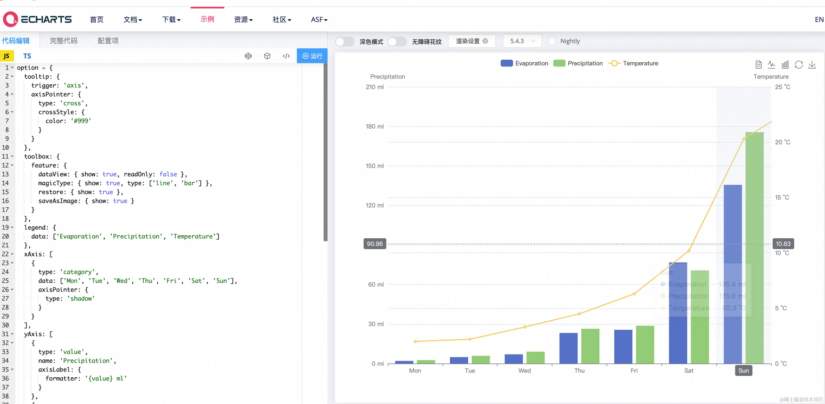The width and height of the screenshot is (825, 404).
Task: Toggle the Precipitation legend item
Action: click(x=578, y=63)
